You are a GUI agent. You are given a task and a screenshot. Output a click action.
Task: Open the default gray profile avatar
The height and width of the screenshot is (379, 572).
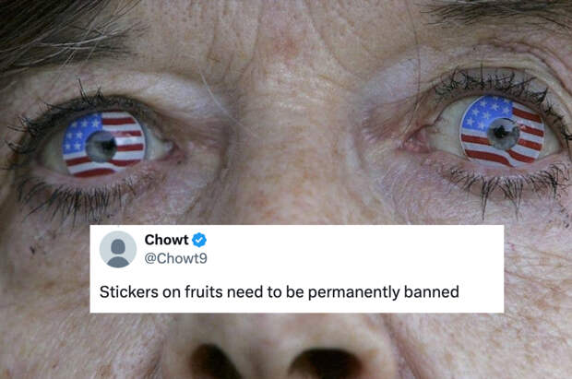[x=118, y=250]
